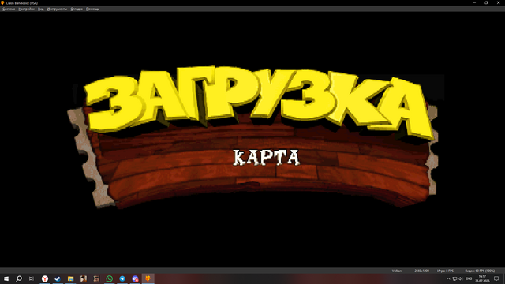Screen dimensions: 505x284
Task: Open Steam from the taskbar
Action: (58, 278)
